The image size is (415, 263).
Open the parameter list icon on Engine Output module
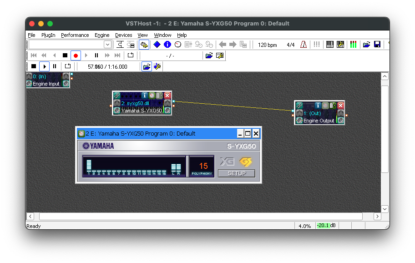[333, 105]
